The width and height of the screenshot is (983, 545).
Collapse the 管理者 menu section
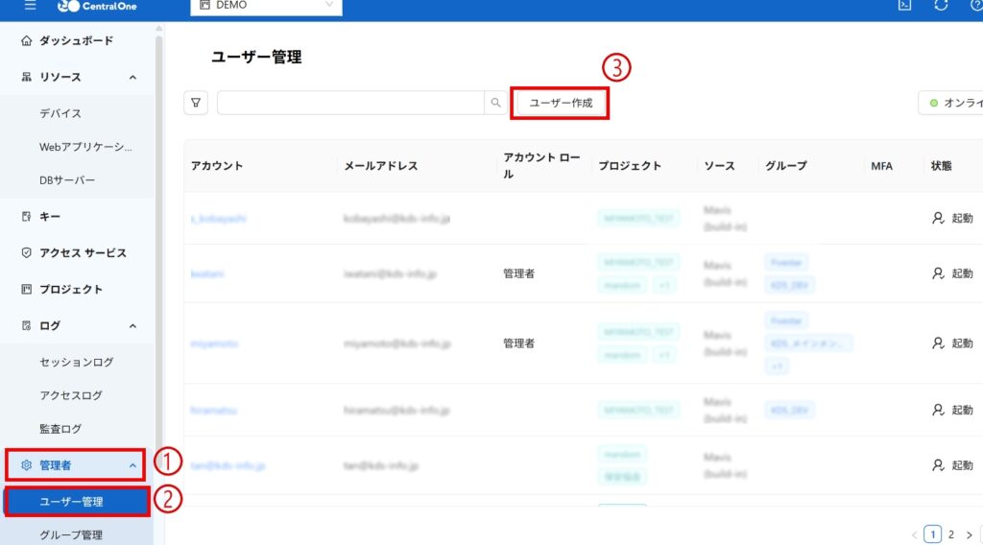click(x=132, y=465)
